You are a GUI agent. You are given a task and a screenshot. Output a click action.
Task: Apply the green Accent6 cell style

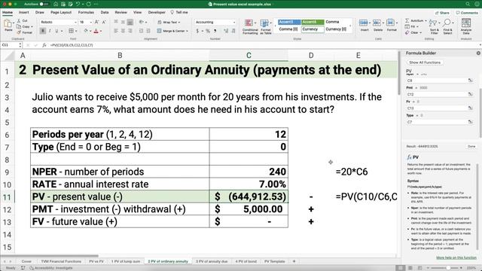(x=313, y=22)
